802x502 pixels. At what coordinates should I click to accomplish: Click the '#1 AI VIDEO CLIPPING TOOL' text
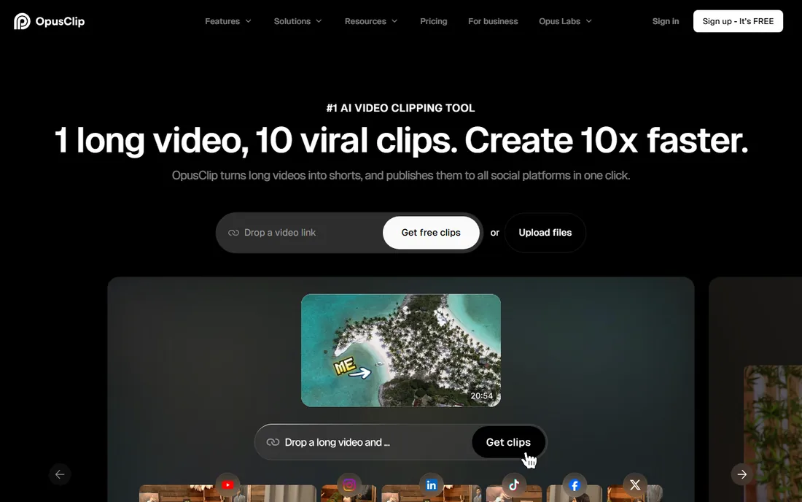pos(400,108)
